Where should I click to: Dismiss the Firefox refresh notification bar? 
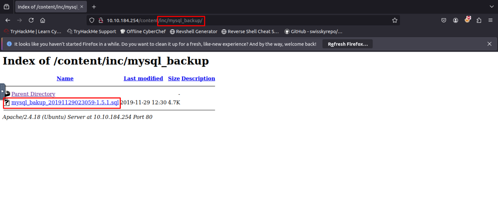pyautogui.click(x=489, y=44)
